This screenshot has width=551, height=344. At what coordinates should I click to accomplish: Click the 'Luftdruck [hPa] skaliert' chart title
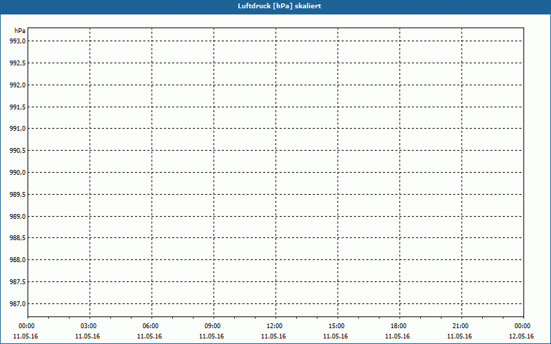pyautogui.click(x=280, y=6)
